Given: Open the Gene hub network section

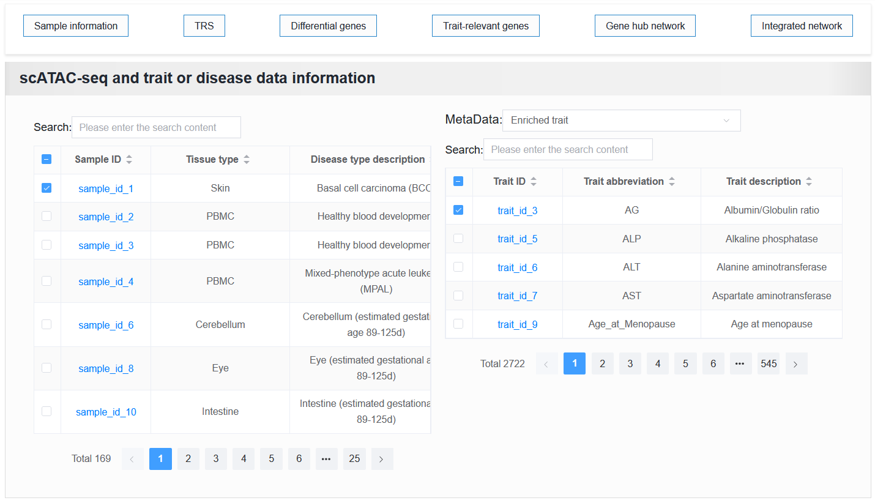Looking at the screenshot, I should coord(645,26).
